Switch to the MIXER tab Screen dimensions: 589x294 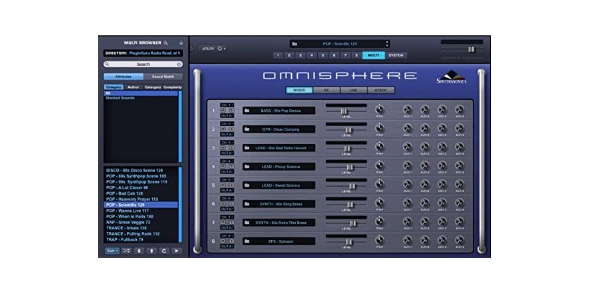click(x=299, y=91)
